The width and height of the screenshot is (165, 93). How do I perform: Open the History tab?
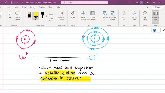32,7
